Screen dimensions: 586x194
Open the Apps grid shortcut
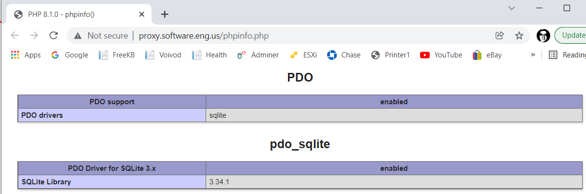pyautogui.click(x=26, y=55)
